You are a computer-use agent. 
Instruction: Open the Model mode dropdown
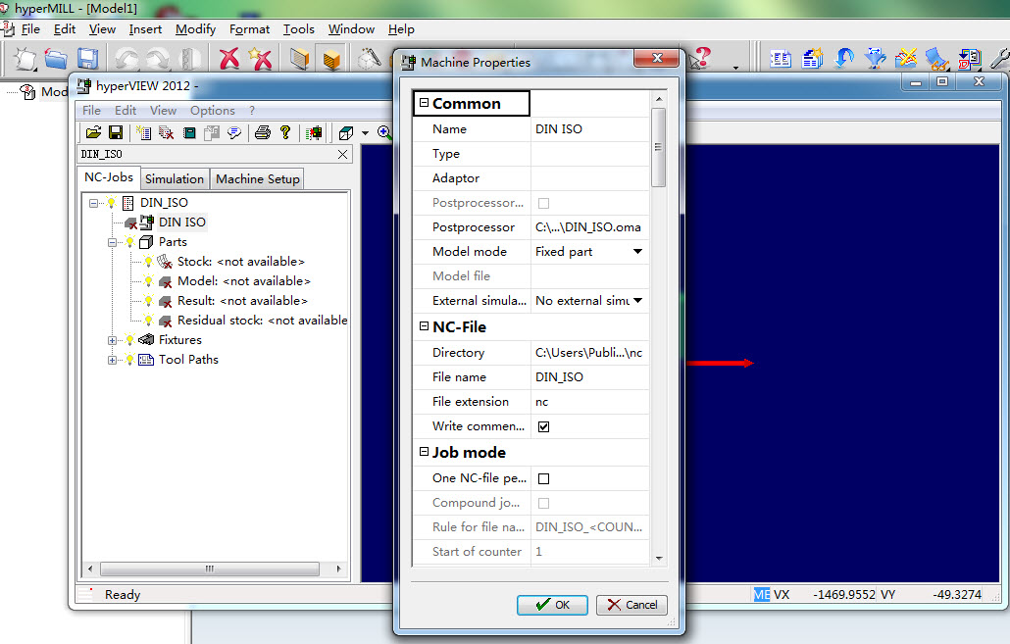point(637,251)
